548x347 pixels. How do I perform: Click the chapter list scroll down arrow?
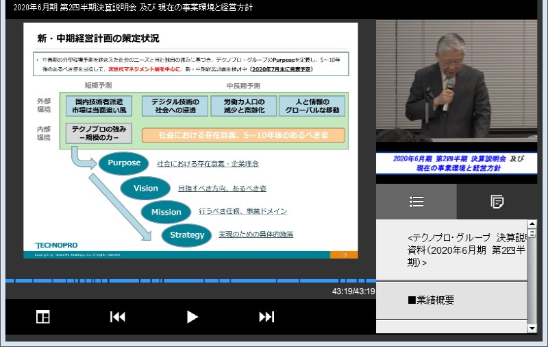pos(532,328)
